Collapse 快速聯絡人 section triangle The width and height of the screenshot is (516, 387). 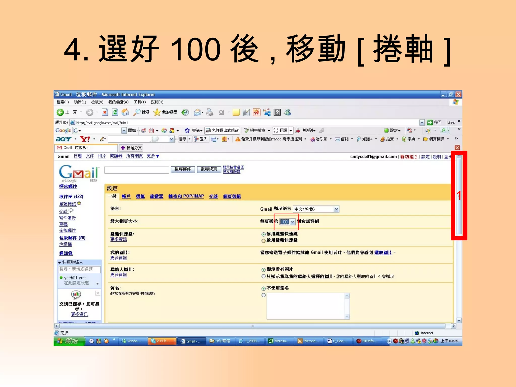point(59,262)
